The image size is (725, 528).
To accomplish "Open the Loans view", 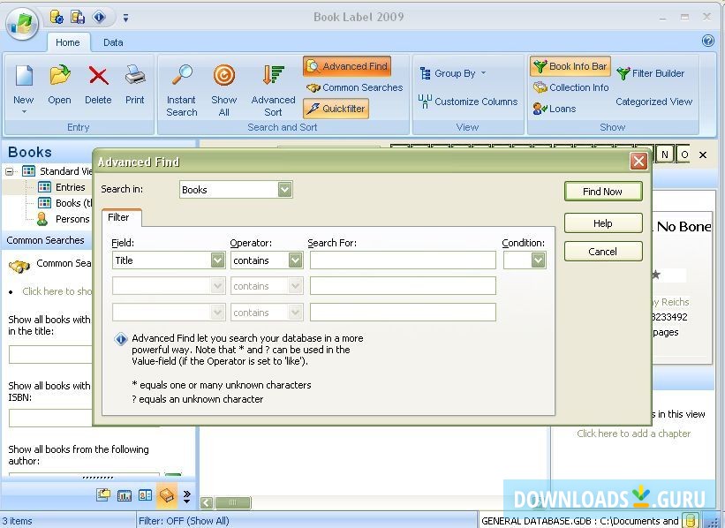I will tap(555, 109).
